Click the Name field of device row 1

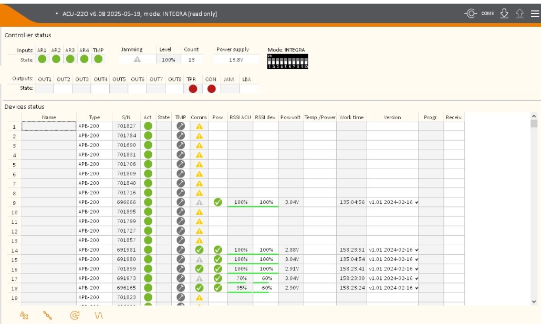pyautogui.click(x=49, y=126)
